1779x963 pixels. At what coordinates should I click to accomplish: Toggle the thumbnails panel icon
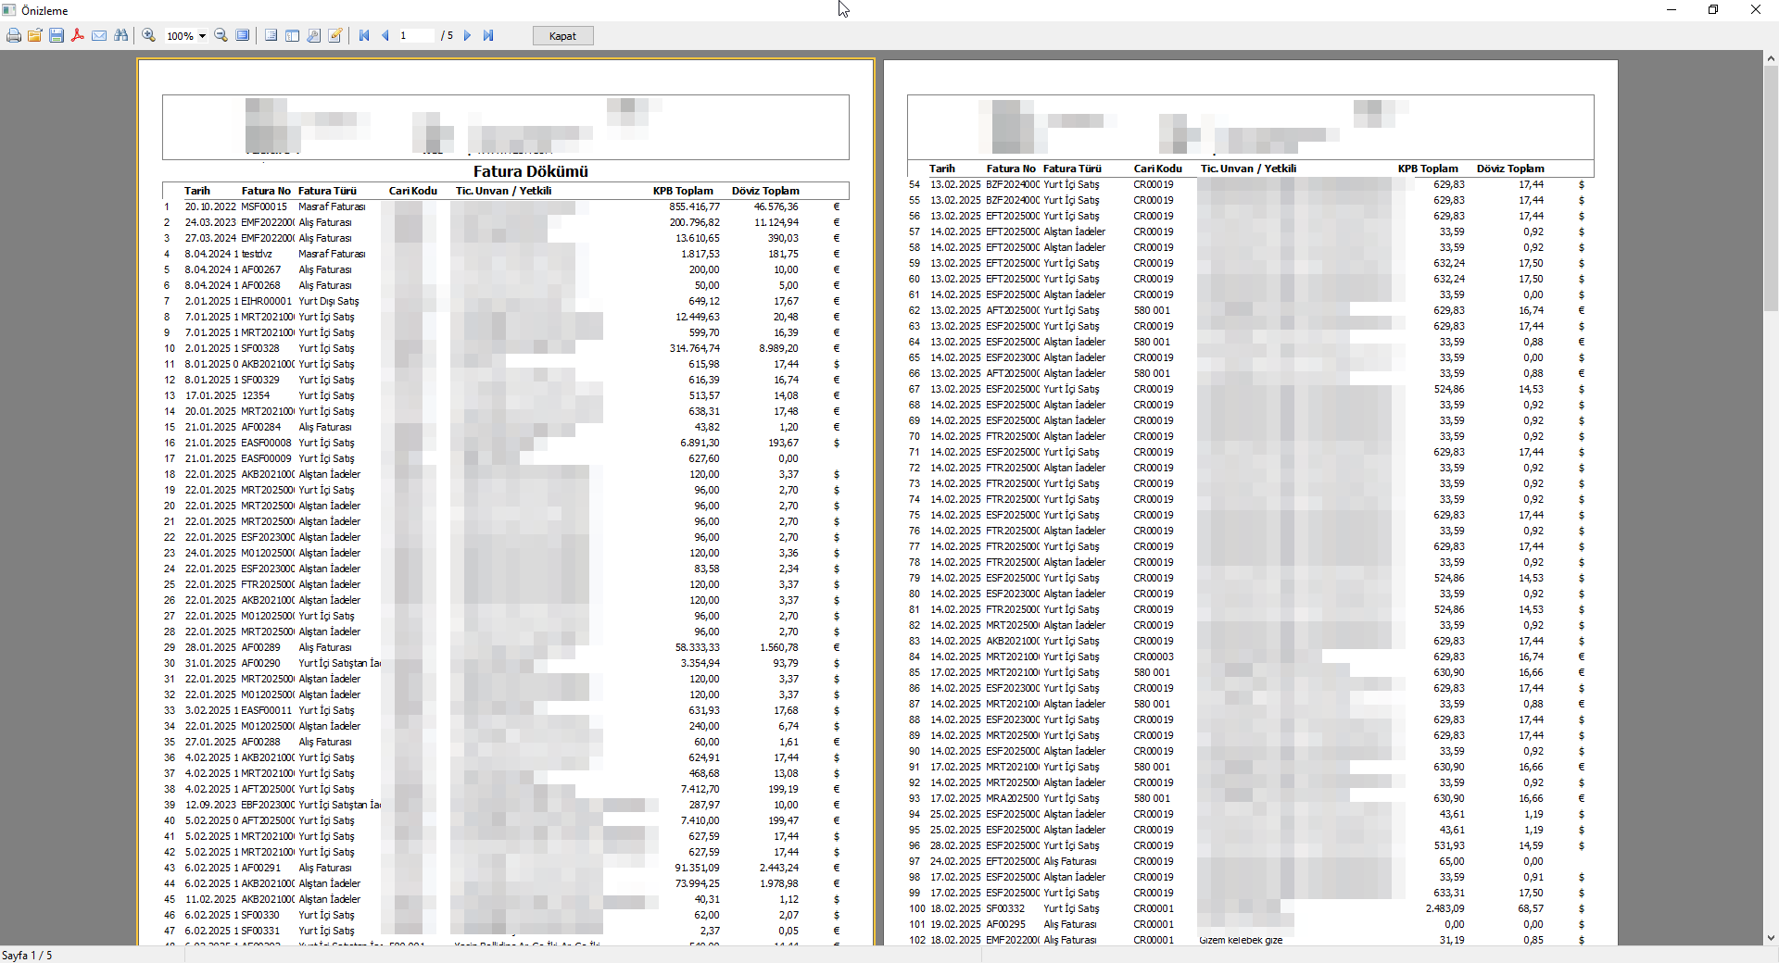[292, 35]
